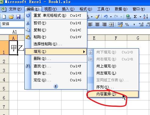Select row 6 header
Screen dimensions: 150x115
(x=4, y=96)
